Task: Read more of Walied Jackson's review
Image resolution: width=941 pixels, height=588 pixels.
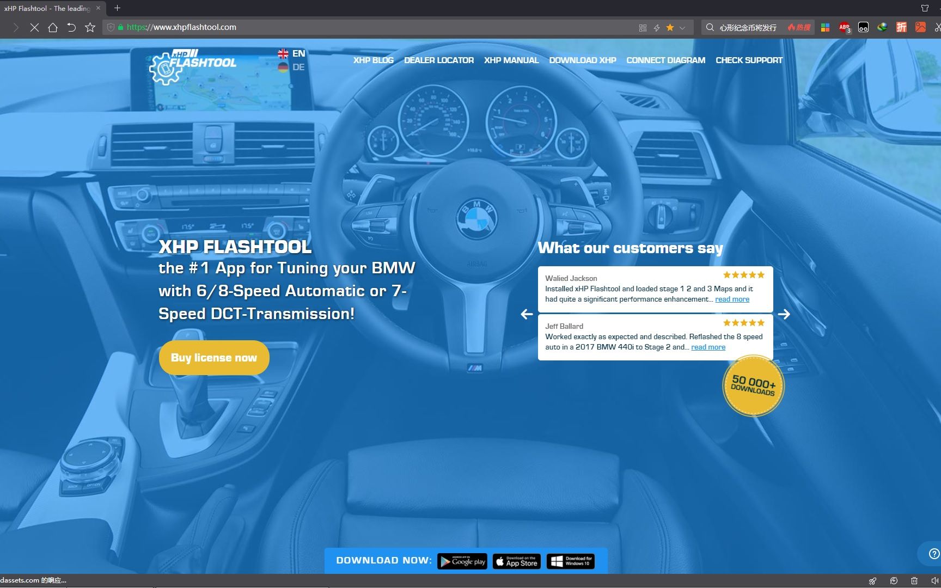Action: 732,299
